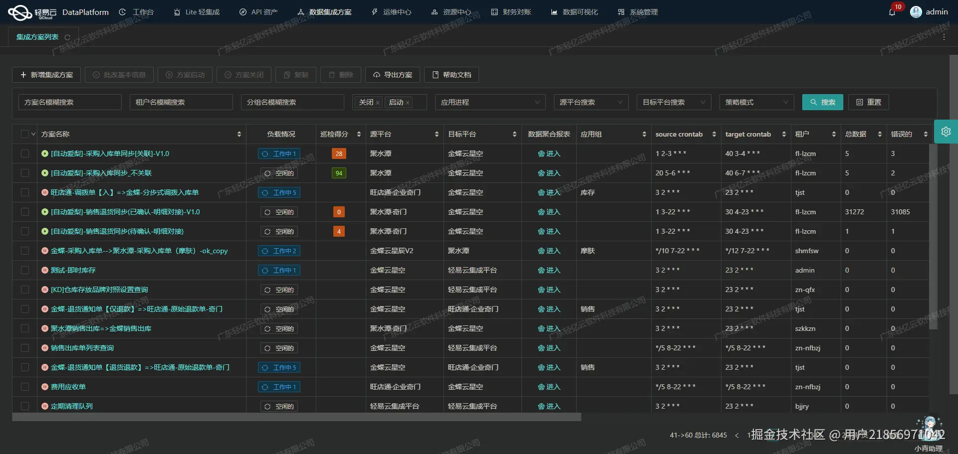Click the magnifier icon on the 搜索 button
The height and width of the screenshot is (454, 958).
pyautogui.click(x=812, y=102)
